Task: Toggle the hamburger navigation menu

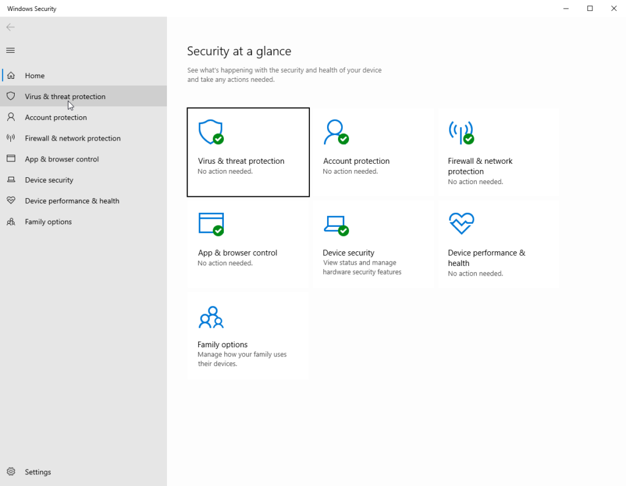Action: (10, 50)
